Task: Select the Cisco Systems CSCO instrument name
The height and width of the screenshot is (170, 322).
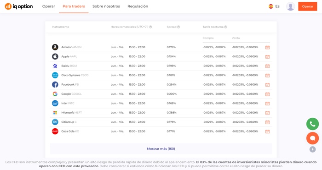Action: pos(75,75)
